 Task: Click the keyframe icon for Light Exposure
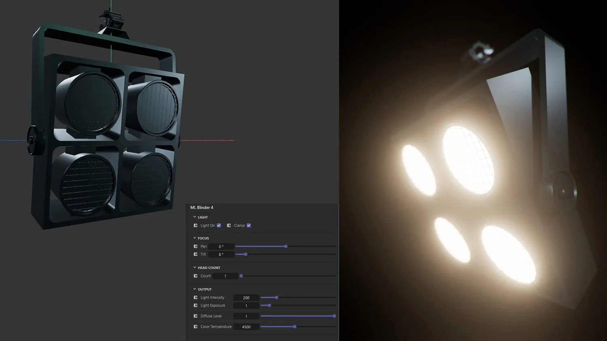195,305
